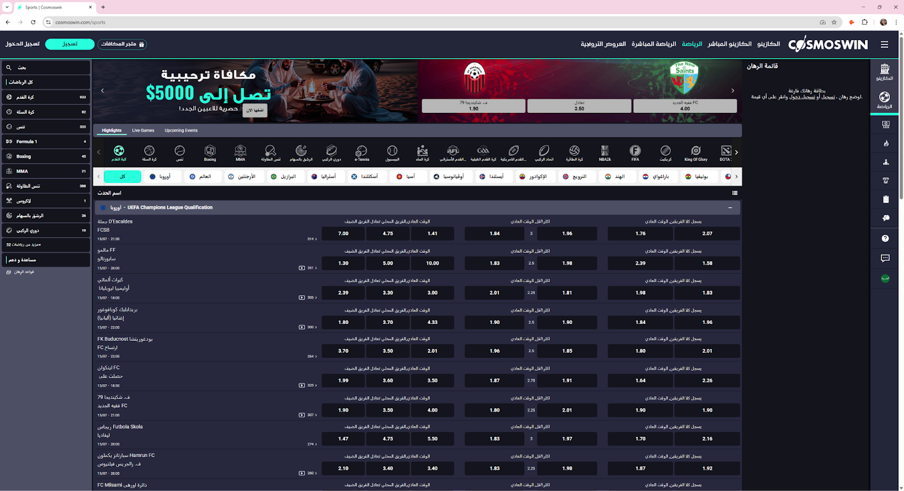Open the live casino monitor sidebar icon

(886, 124)
